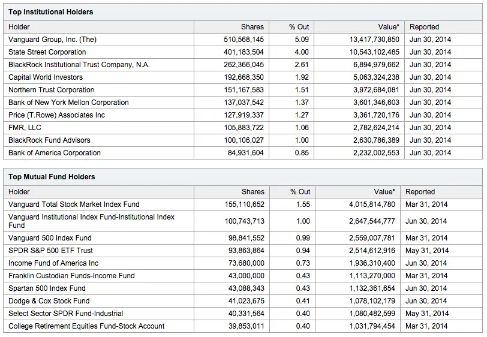Select 'Vanguard Institutional Index Fund-Institutional Index Fund'
The image size is (487, 337).
(x=91, y=221)
